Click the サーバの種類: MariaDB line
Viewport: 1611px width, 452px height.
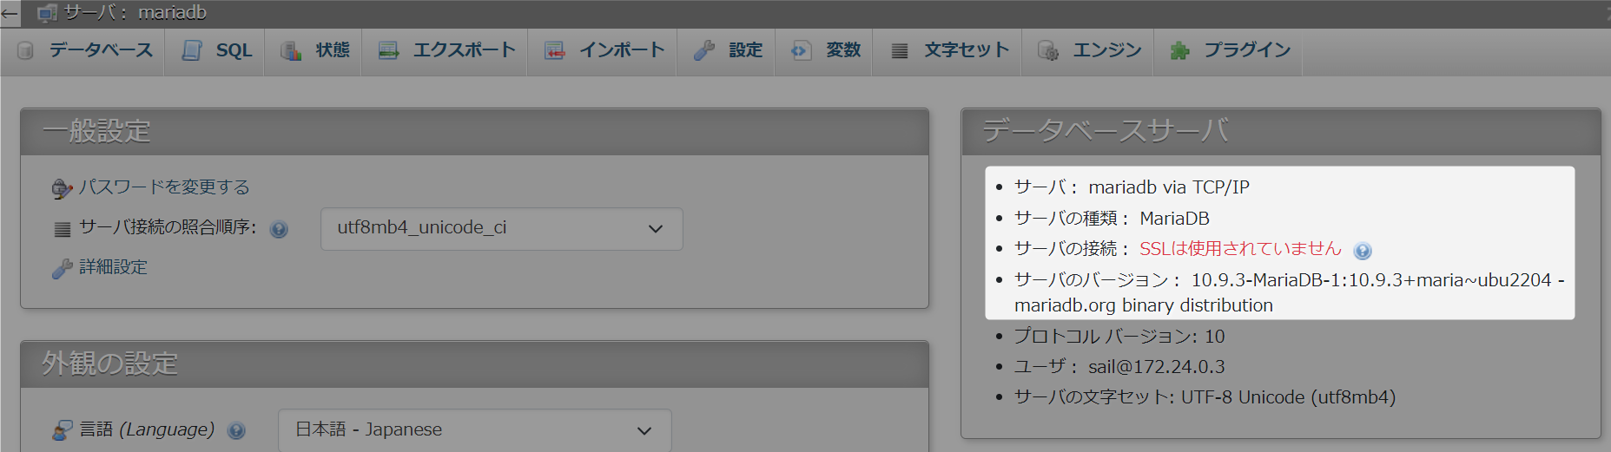[x=1112, y=219]
